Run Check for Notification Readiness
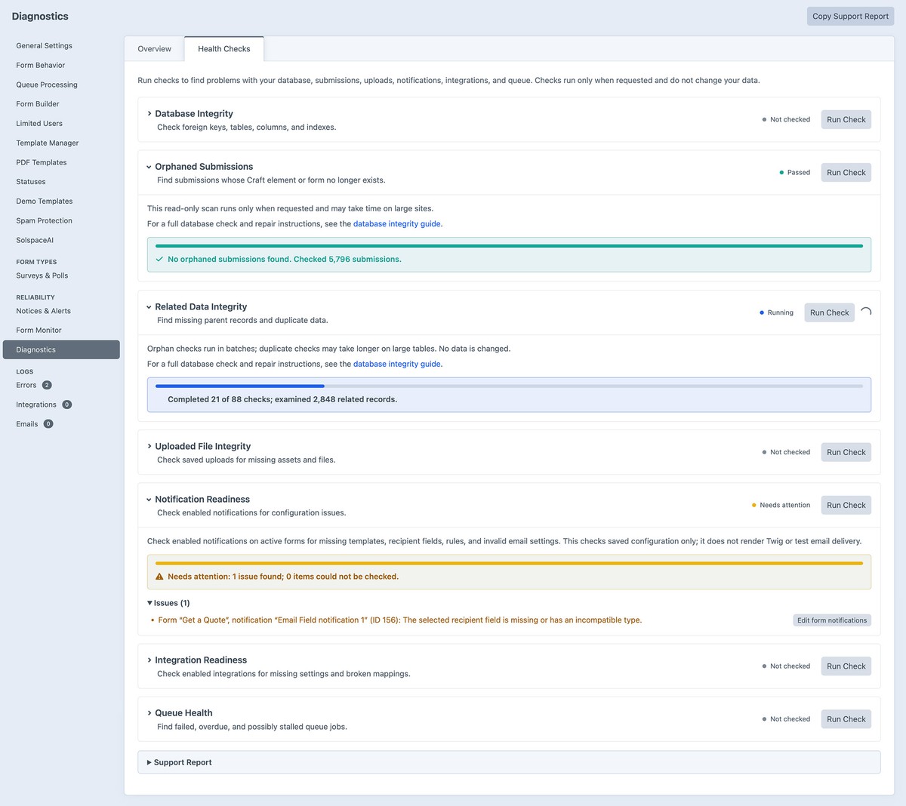The height and width of the screenshot is (806, 906). click(x=846, y=506)
